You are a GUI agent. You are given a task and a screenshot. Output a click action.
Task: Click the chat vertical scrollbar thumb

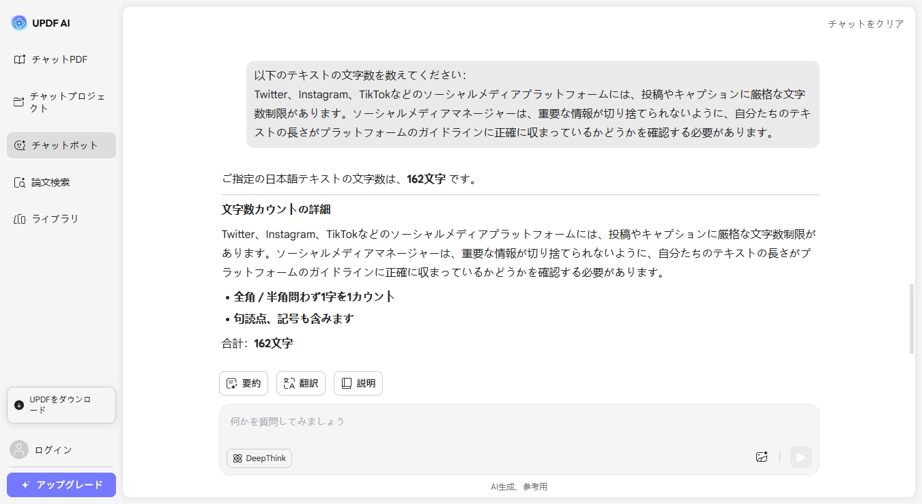point(912,318)
